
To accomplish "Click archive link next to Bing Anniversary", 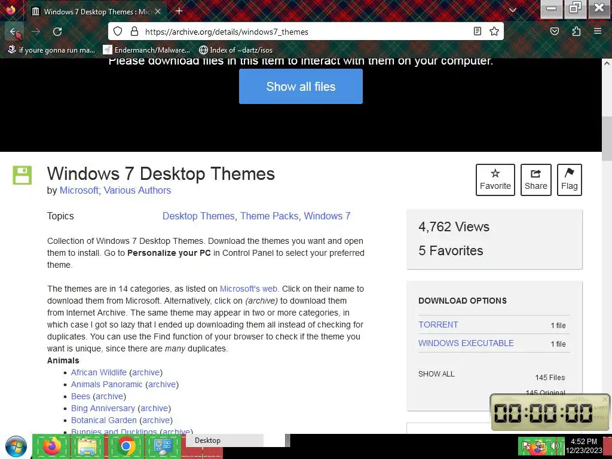I will coord(154,408).
